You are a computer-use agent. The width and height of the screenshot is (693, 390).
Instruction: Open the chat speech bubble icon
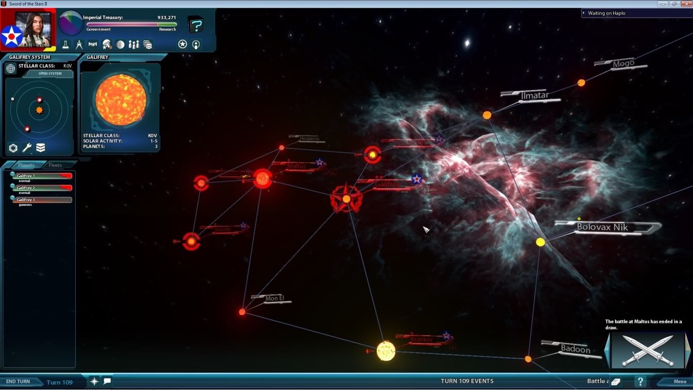click(107, 381)
